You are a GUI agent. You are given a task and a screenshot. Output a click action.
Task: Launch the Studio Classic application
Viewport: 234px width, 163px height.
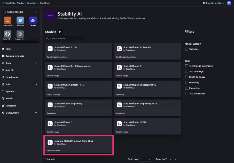(x=20, y=35)
